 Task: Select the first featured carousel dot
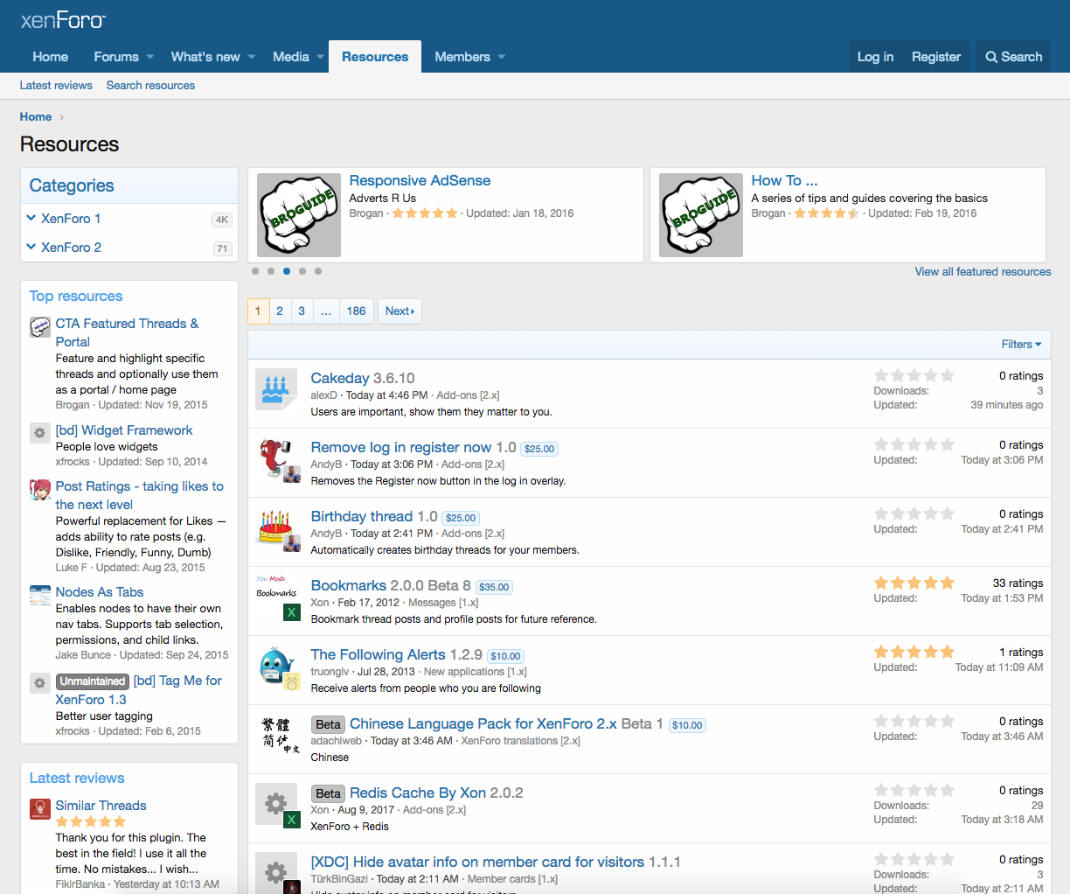click(255, 271)
